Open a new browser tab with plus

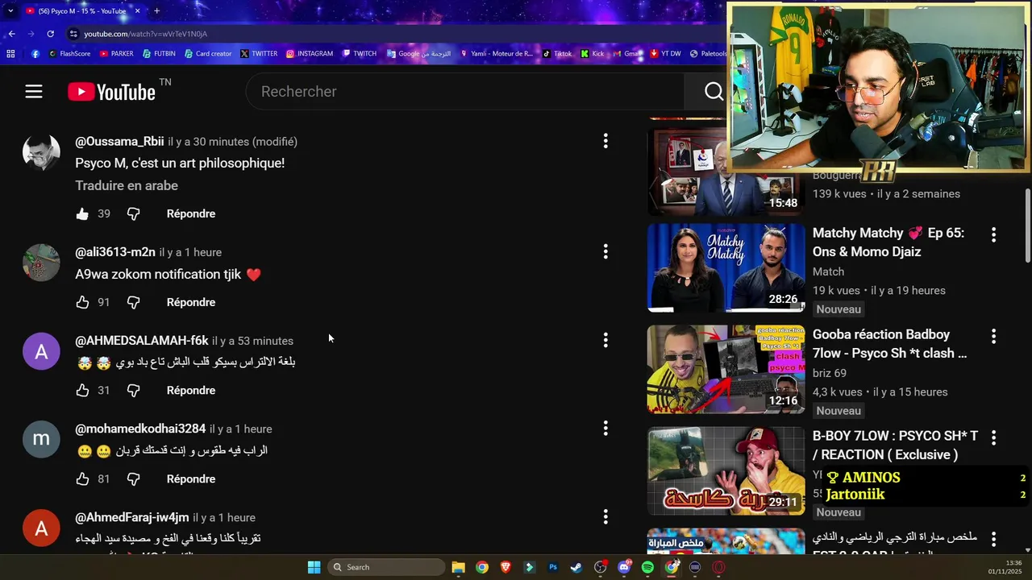tap(156, 10)
